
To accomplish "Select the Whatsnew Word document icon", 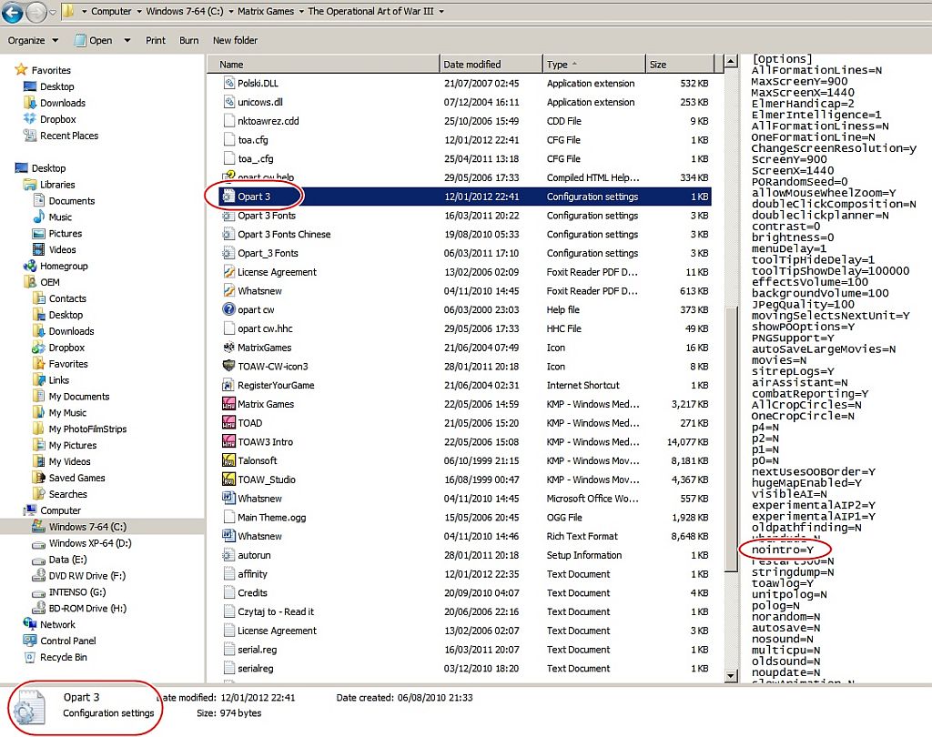I will pyautogui.click(x=228, y=498).
